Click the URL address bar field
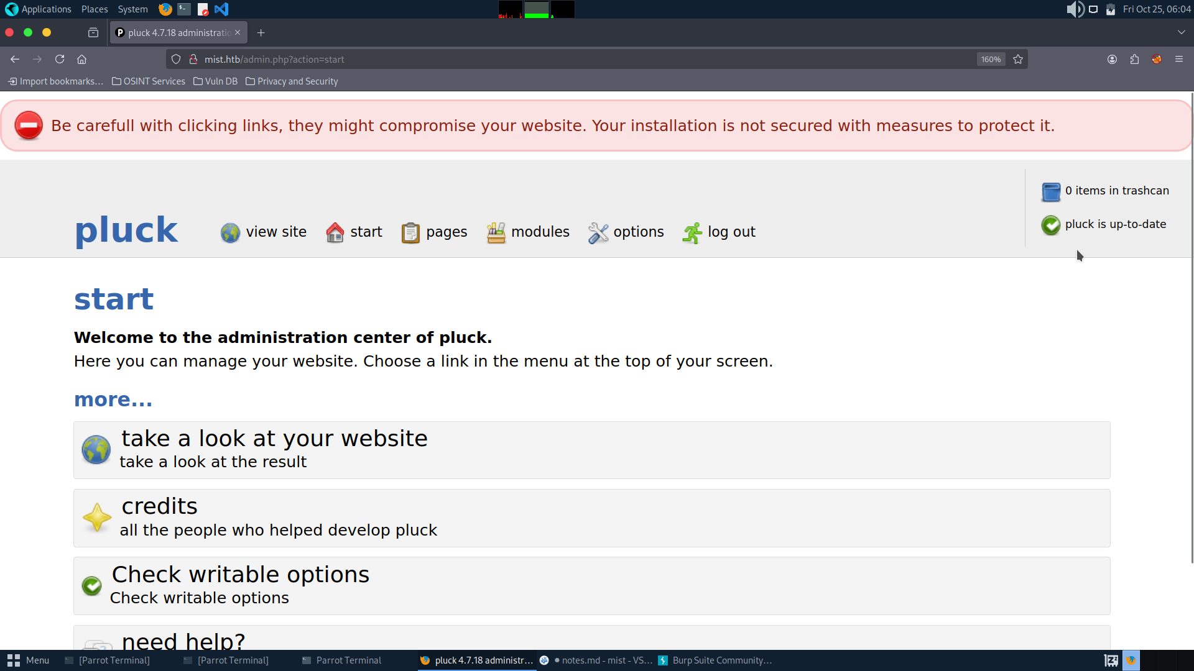The image size is (1194, 671). (x=560, y=60)
